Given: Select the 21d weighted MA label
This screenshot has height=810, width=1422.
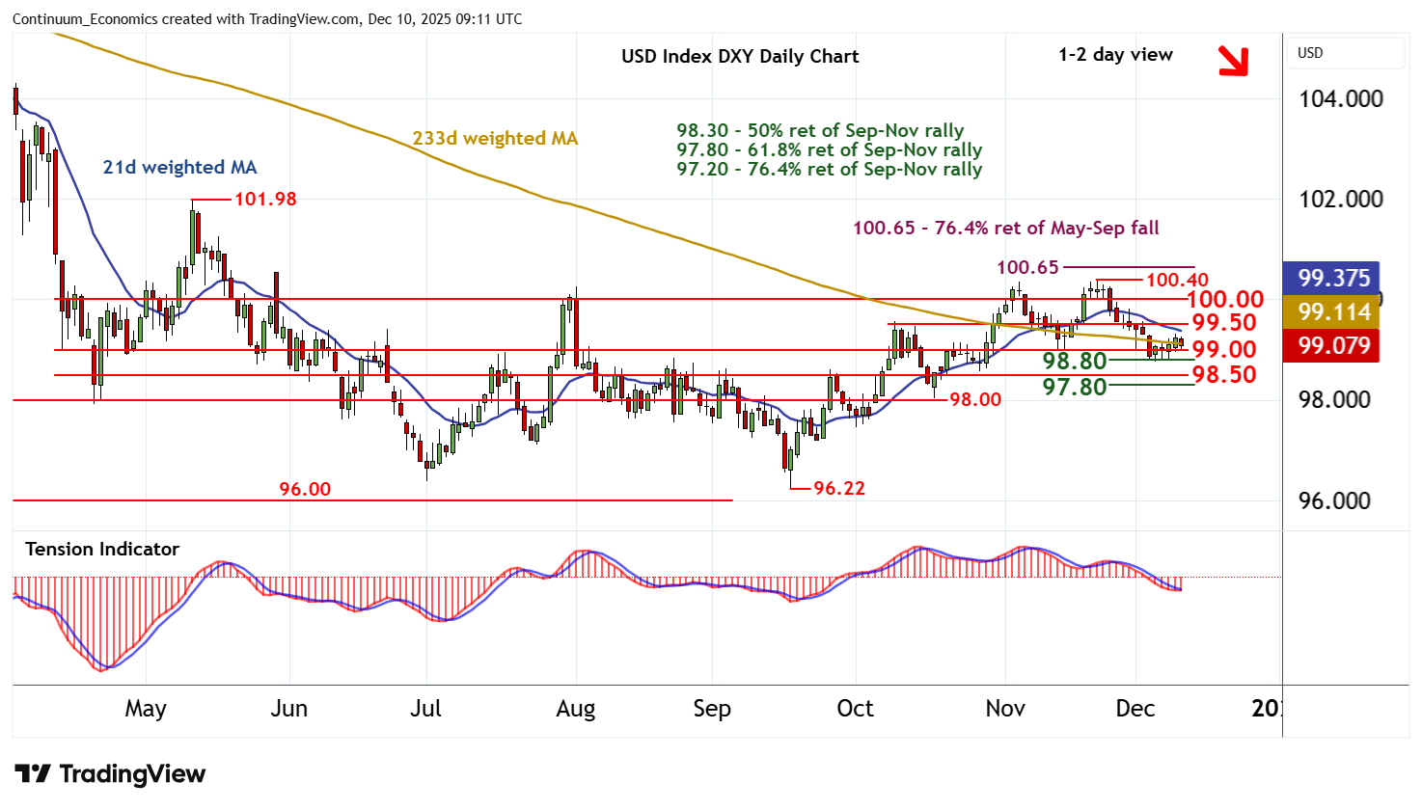Looking at the screenshot, I should [x=179, y=168].
